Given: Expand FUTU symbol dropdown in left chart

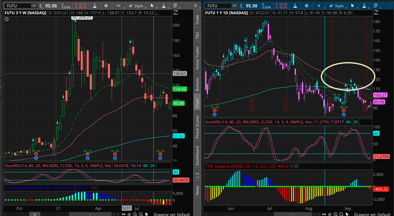Looking at the screenshot, I should (34, 6).
